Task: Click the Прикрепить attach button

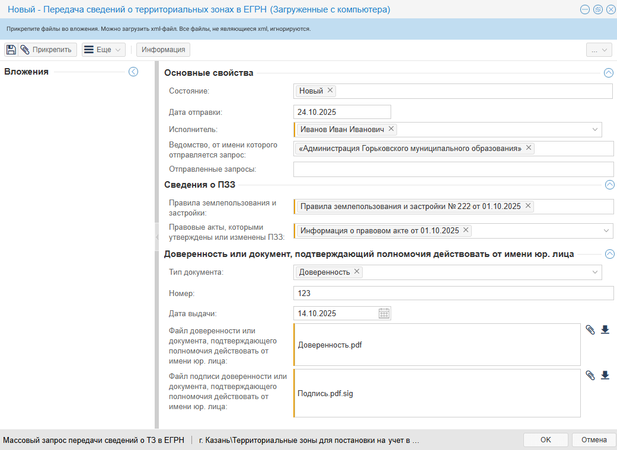Action: pos(47,50)
